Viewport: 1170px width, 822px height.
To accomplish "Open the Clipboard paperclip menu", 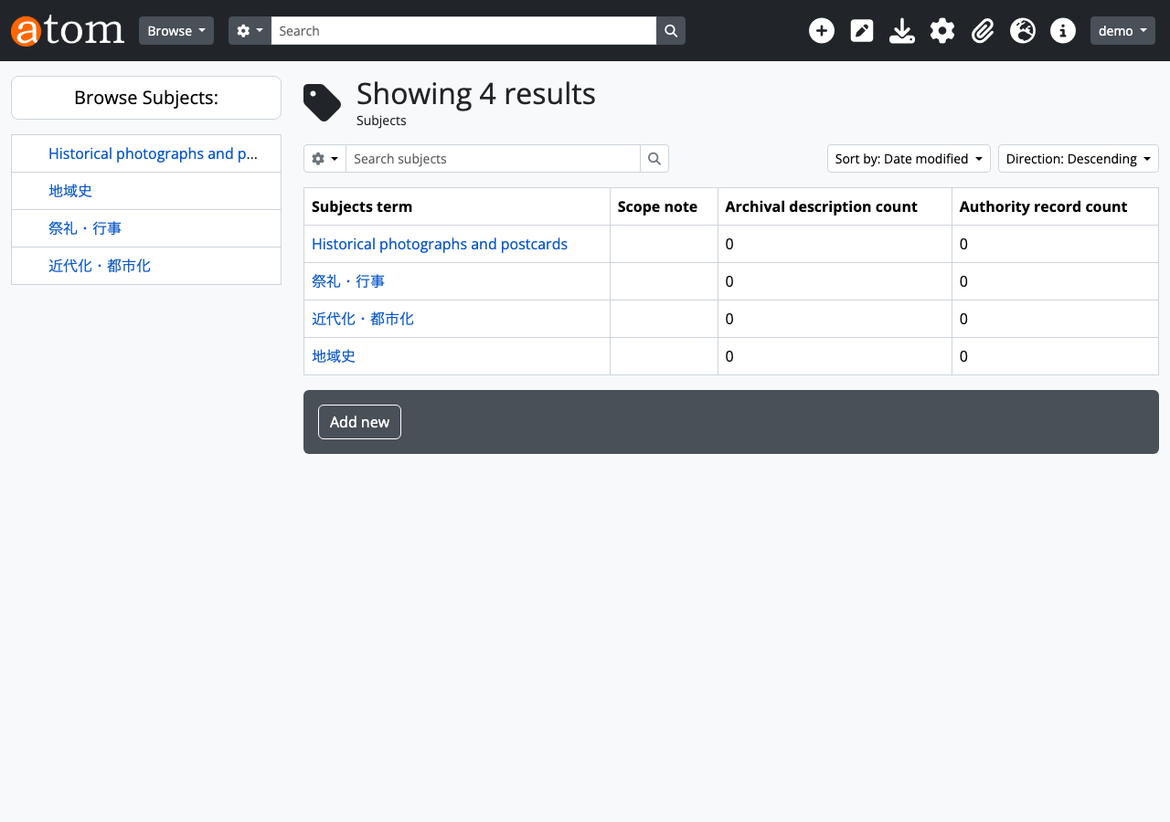I will (983, 30).
